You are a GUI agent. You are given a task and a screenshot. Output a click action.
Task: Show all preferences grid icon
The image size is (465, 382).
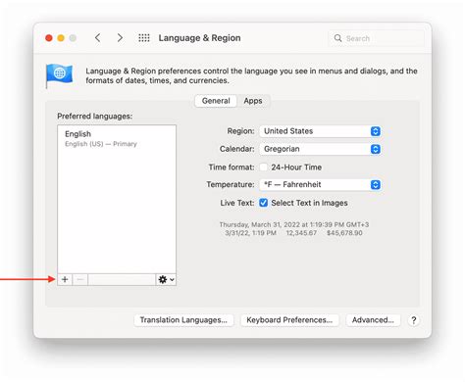click(144, 38)
